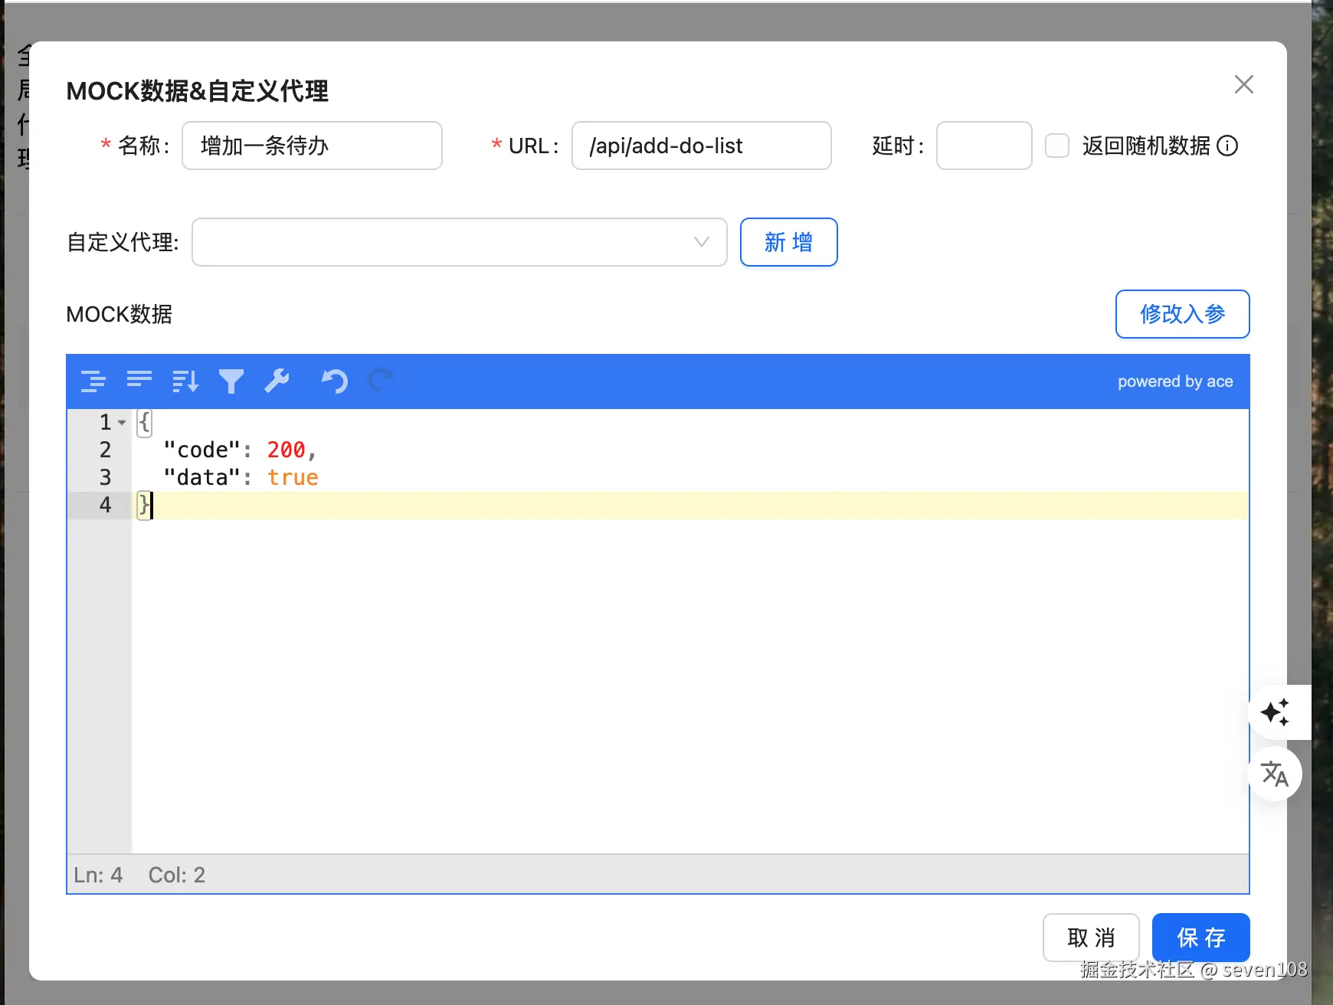Enable the 返回随机数据 checkbox
The height and width of the screenshot is (1005, 1333).
[1057, 146]
